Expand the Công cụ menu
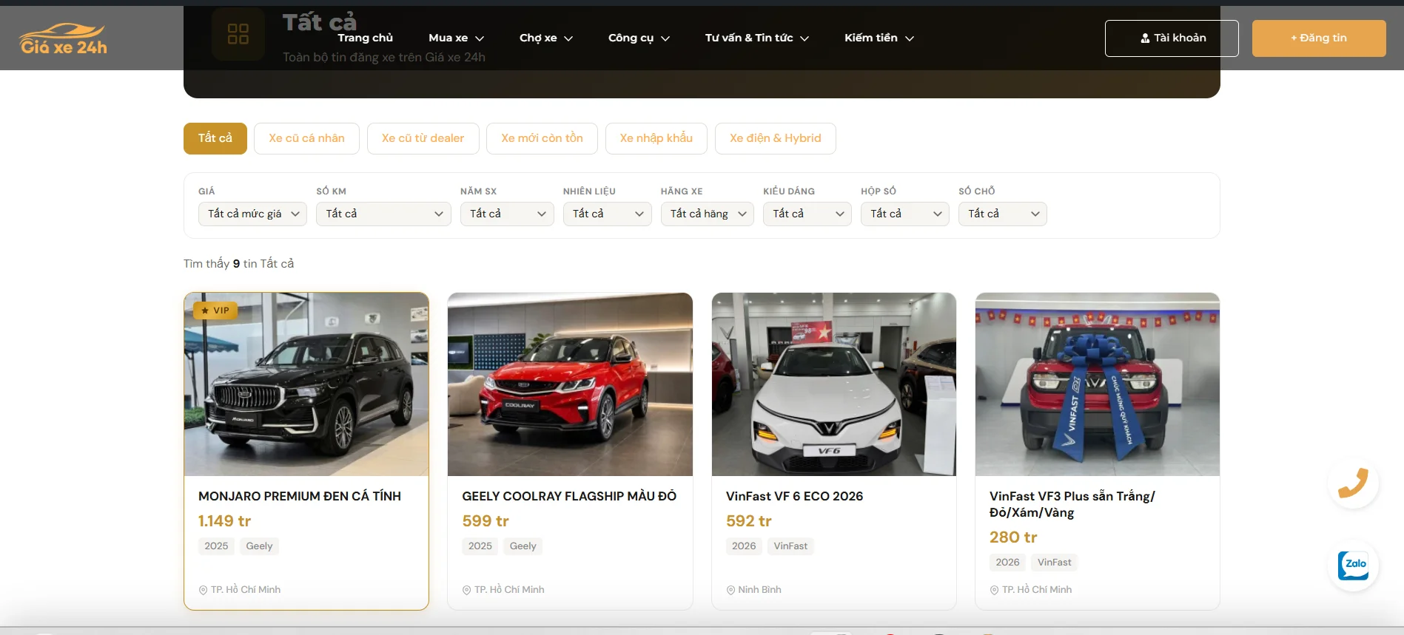Screen dimensions: 1404x635 (x=639, y=38)
